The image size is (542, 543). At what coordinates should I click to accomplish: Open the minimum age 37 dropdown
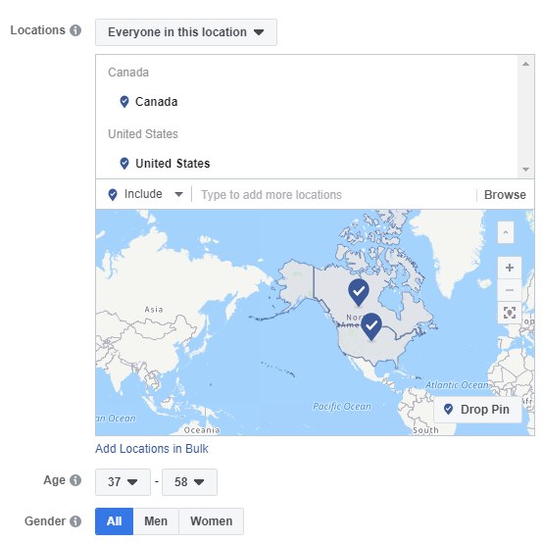(123, 482)
